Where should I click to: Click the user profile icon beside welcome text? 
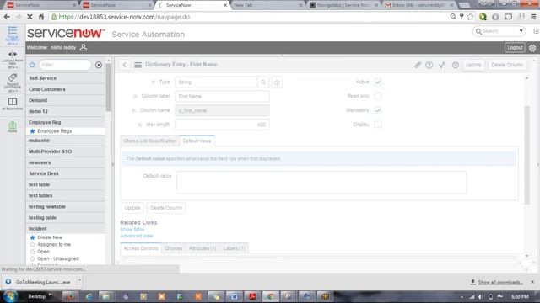point(84,47)
